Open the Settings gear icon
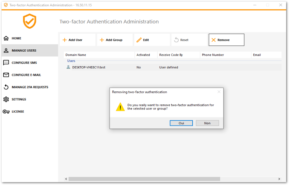The image size is (289, 185). [x=7, y=99]
